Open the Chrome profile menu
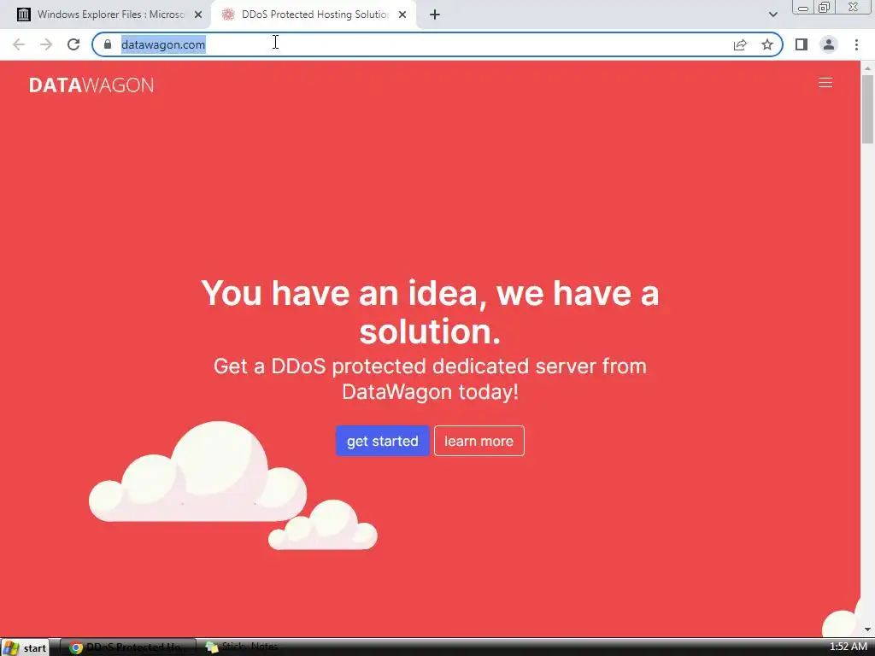The height and width of the screenshot is (656, 875). tap(829, 44)
